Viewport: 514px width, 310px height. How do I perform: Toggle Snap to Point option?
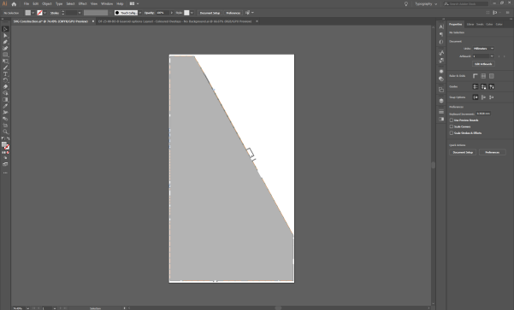pos(476,97)
